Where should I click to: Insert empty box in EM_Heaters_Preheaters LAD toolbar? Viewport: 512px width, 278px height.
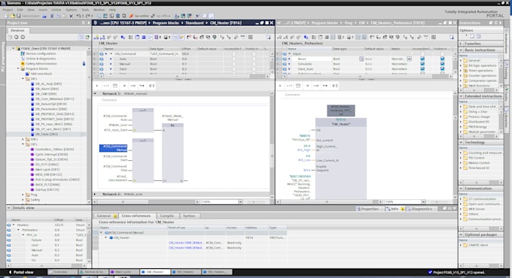click(x=298, y=86)
